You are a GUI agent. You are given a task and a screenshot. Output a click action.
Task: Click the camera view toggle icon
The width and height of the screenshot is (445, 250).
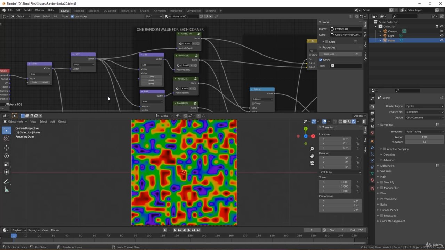point(312,163)
